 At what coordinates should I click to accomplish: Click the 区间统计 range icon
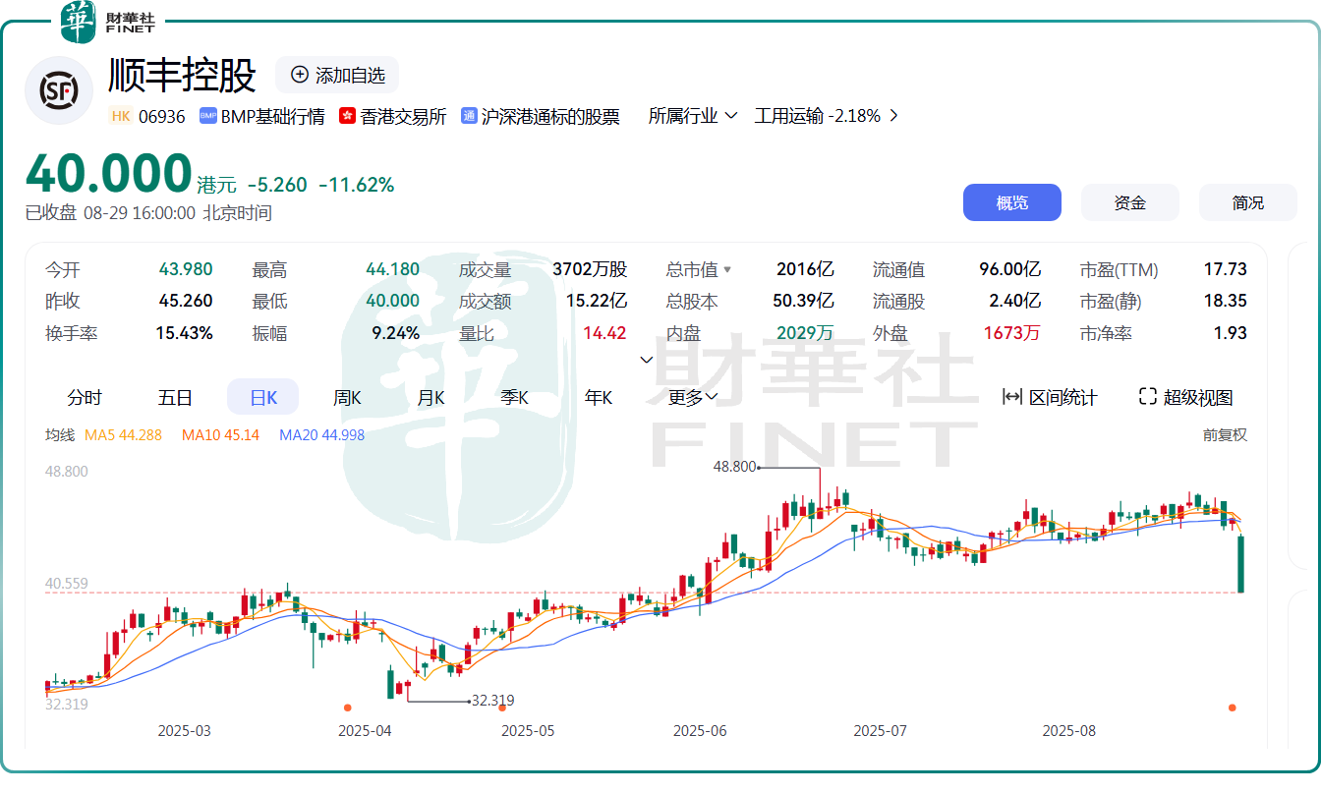pyautogui.click(x=1011, y=397)
